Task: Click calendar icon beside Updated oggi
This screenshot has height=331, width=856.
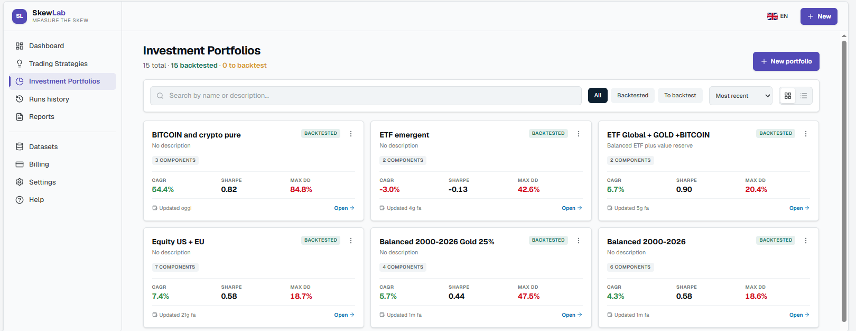Action: click(x=155, y=208)
